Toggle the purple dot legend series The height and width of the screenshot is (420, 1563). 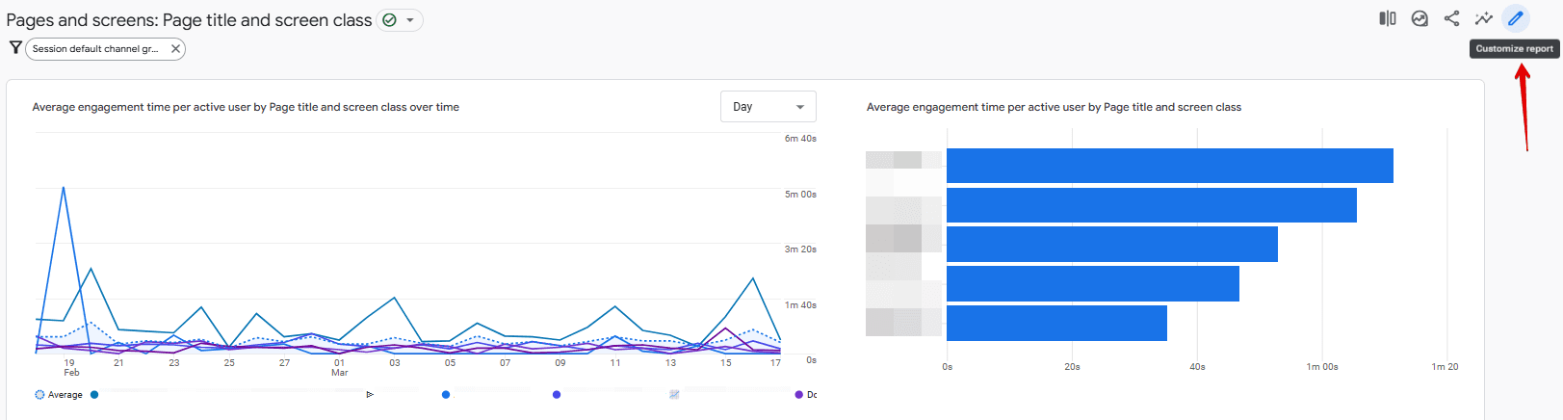798,395
